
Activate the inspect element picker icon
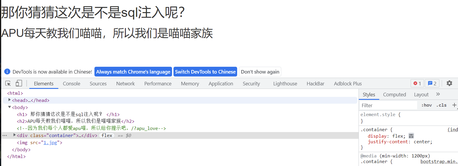pyautogui.click(x=8, y=84)
